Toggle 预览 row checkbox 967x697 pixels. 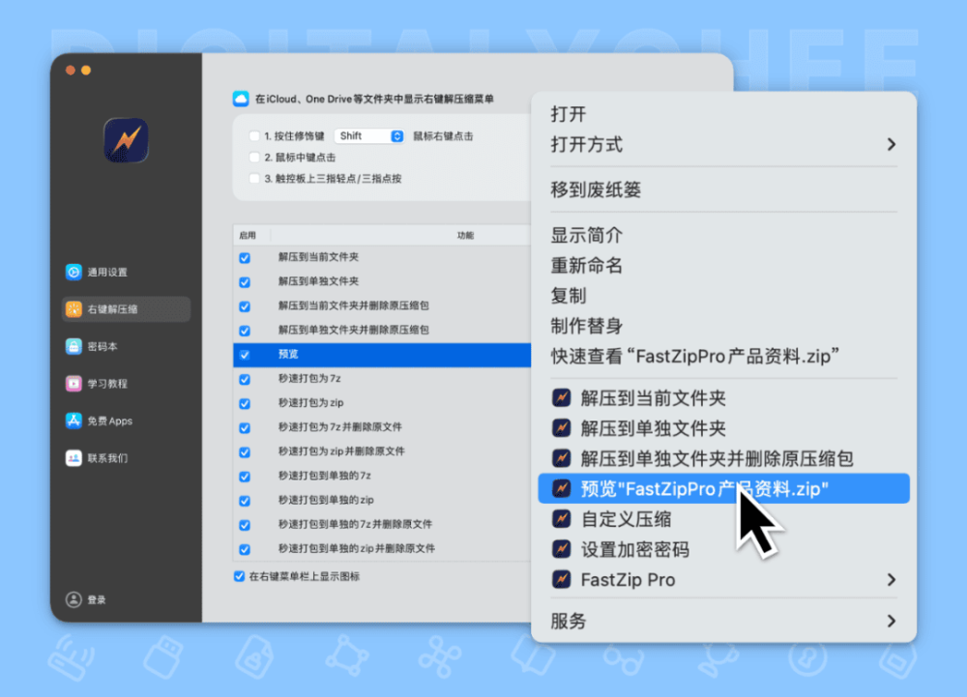pos(245,355)
